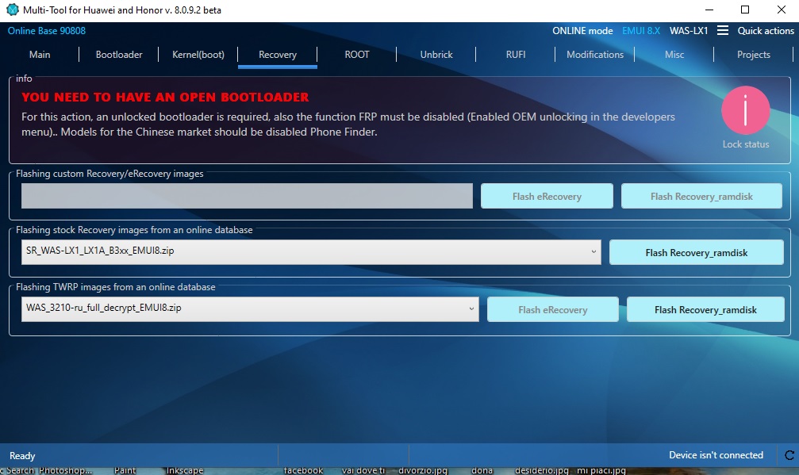Image resolution: width=799 pixels, height=475 pixels.
Task: Click the Device isn't connected status text
Action: coord(716,455)
